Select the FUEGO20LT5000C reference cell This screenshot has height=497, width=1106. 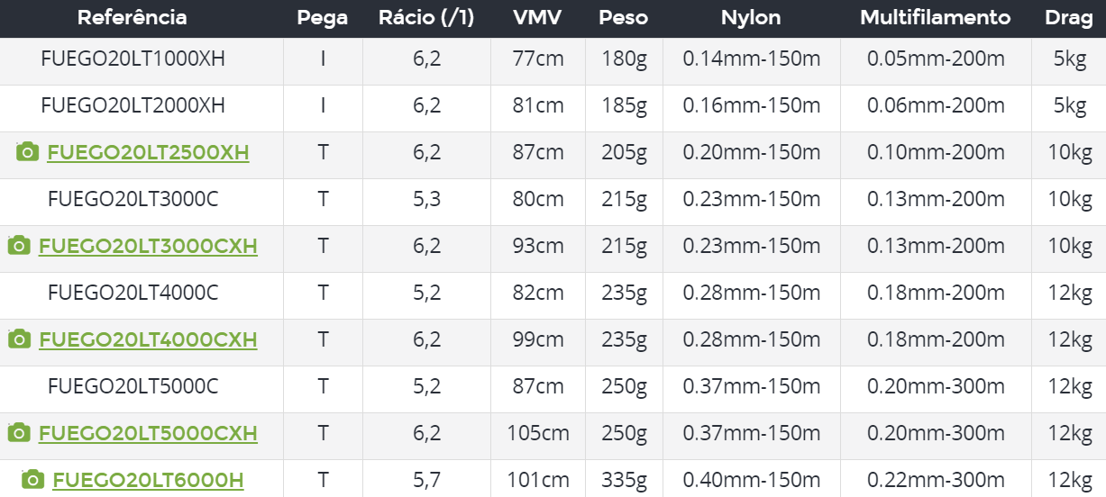tap(133, 387)
